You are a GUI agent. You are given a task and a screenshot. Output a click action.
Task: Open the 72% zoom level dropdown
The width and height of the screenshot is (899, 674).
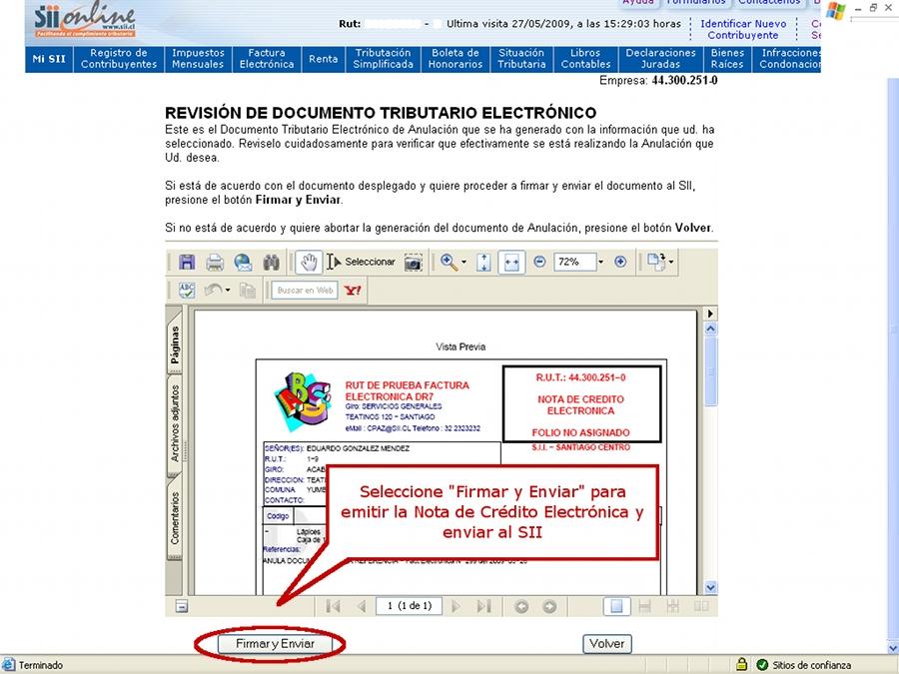point(600,262)
